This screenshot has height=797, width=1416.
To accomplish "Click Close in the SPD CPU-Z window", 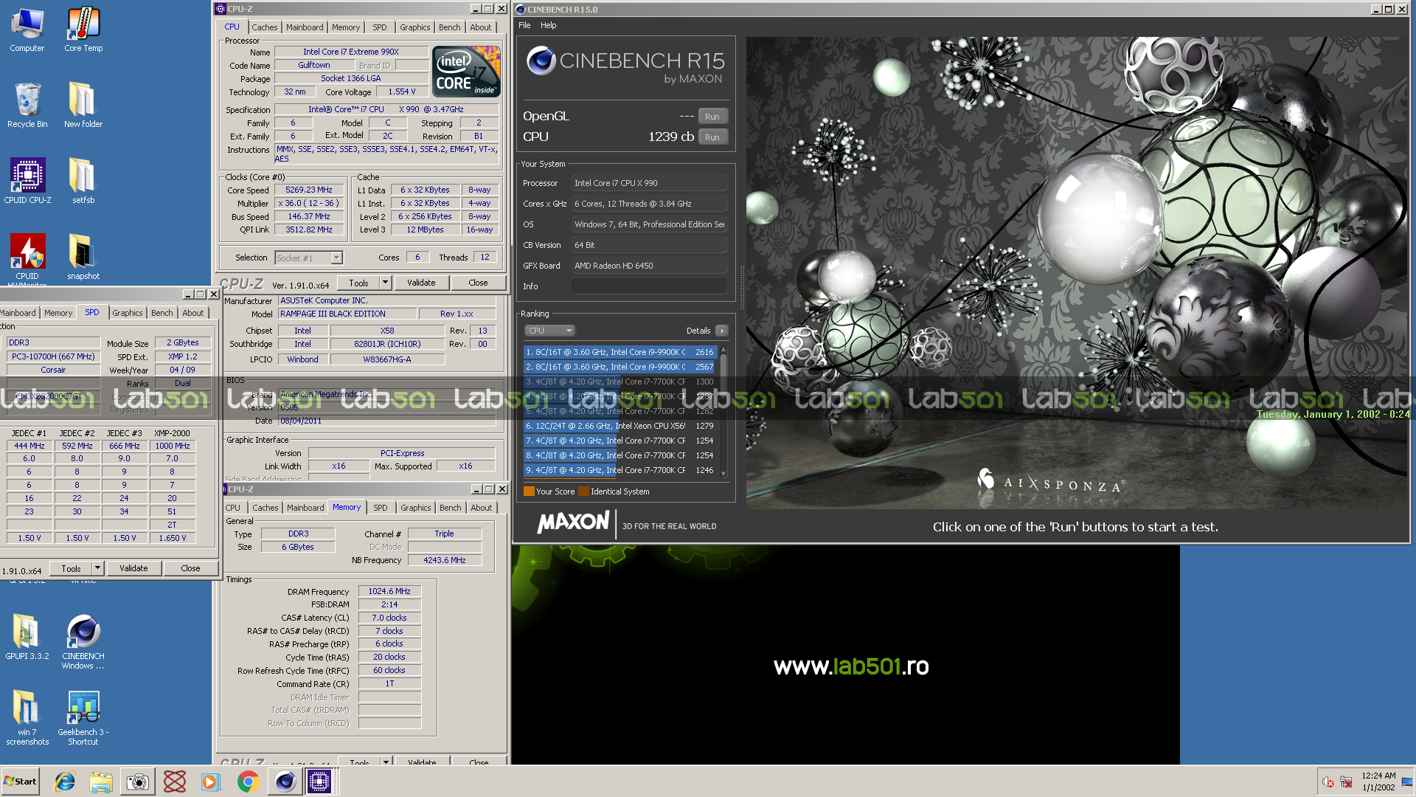I will tap(190, 568).
